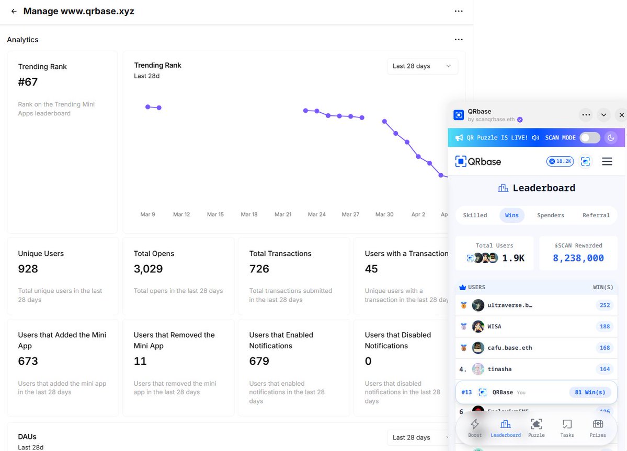The image size is (627, 451).
Task: Open the hamburger menu in QRbase app
Action: click(607, 161)
